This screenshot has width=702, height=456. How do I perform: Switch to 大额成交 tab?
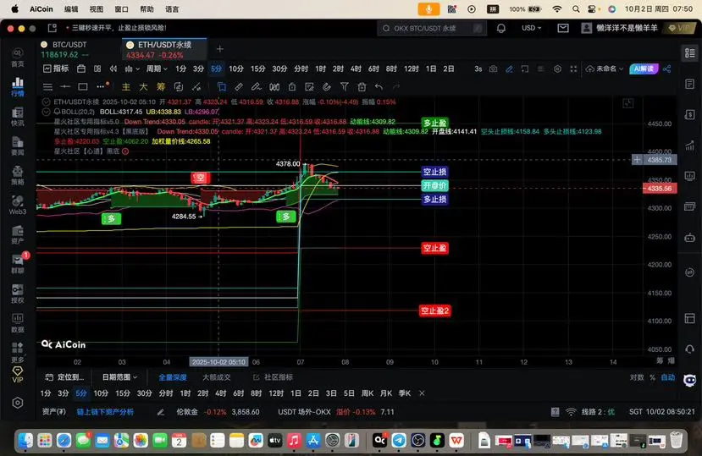coord(217,377)
